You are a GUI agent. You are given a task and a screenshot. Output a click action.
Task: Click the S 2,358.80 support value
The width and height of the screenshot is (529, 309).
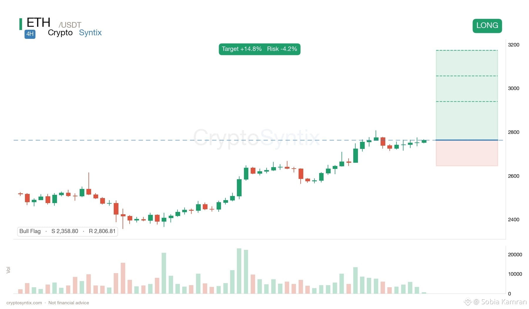65,231
